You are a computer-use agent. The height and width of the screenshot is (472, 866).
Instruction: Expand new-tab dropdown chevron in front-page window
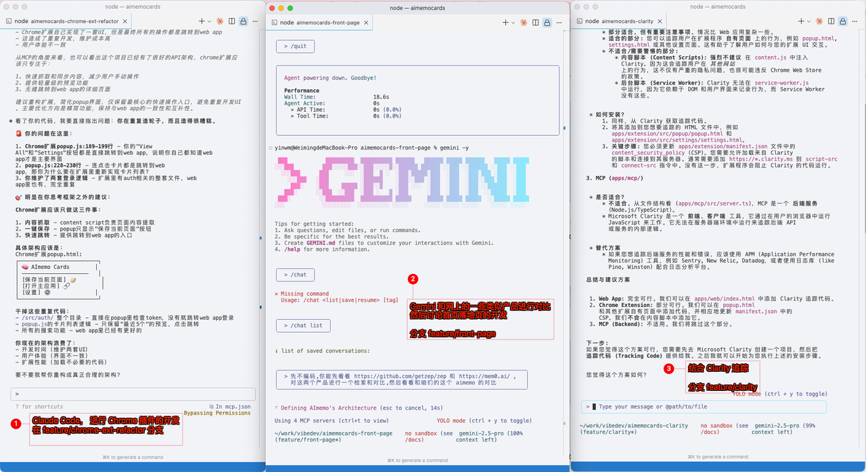pyautogui.click(x=512, y=22)
